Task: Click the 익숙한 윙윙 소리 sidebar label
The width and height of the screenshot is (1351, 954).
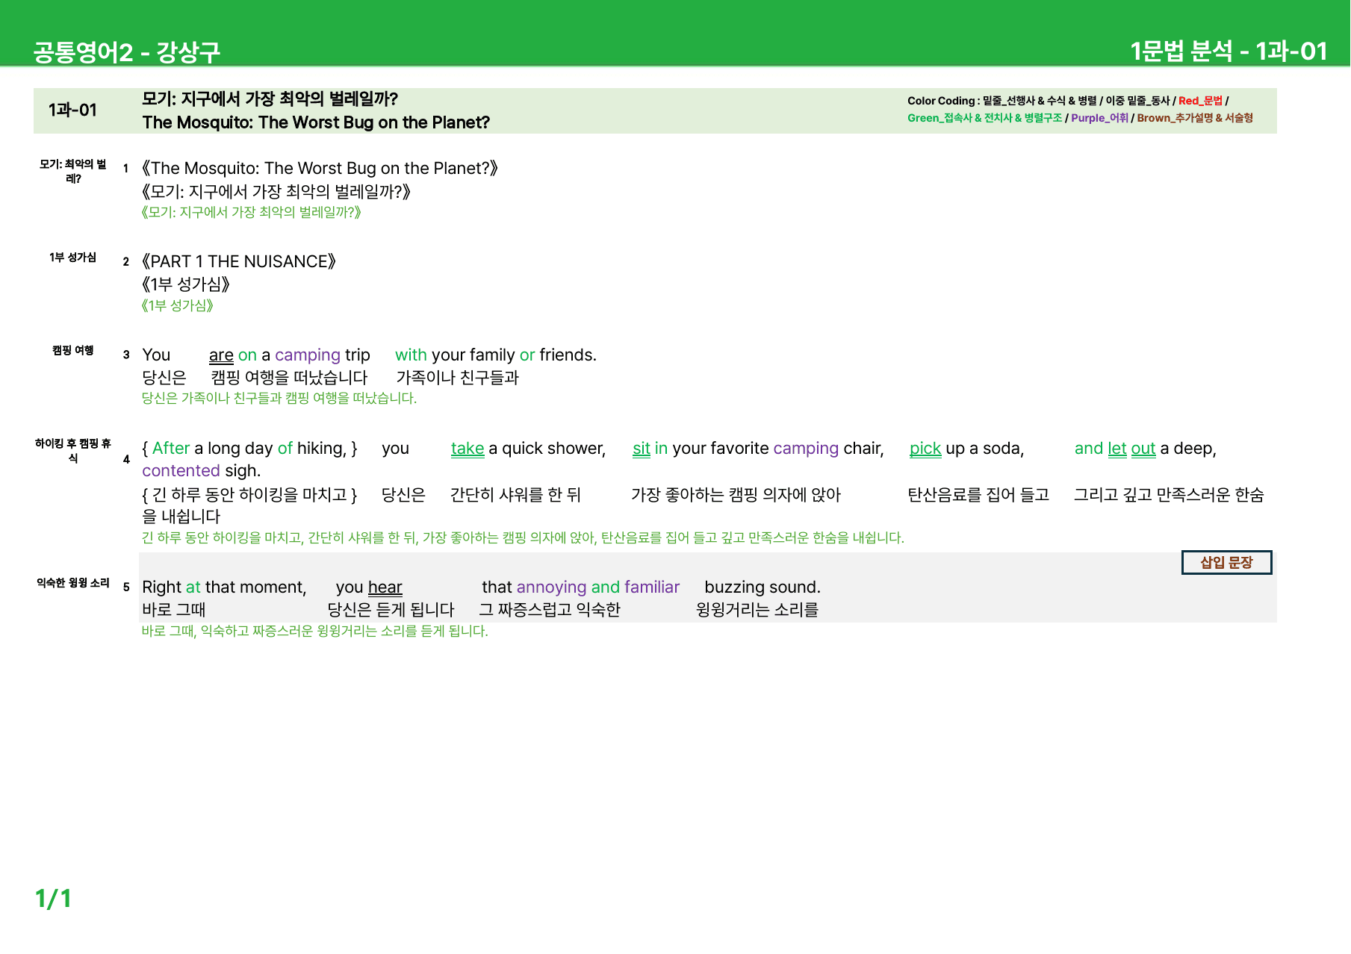Action: click(73, 583)
